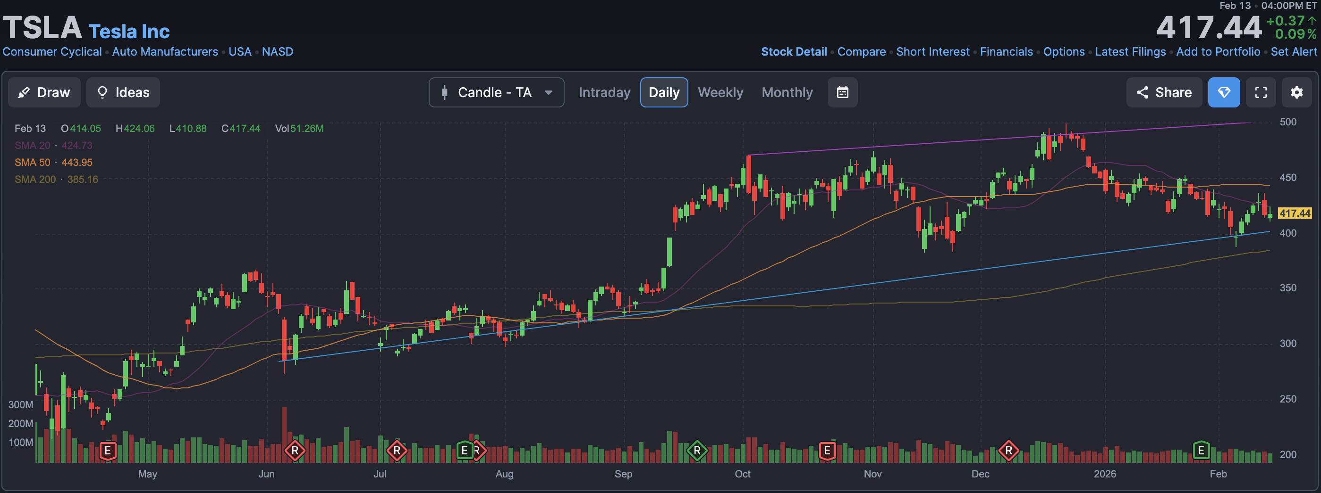Screen dimensions: 1321x493
Task: Click the red R marker in December
Action: click(x=1009, y=451)
